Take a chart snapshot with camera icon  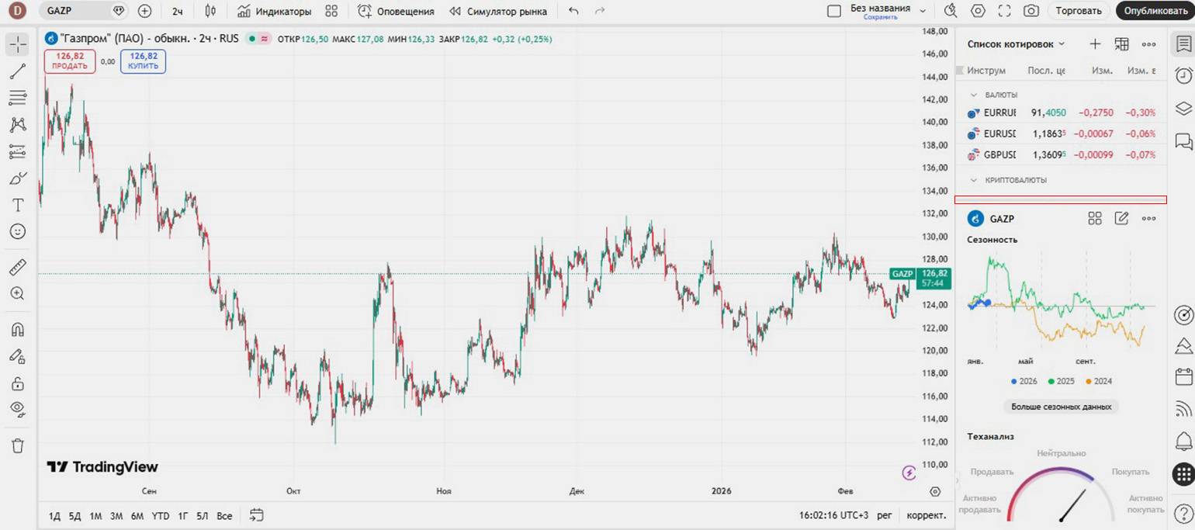(1030, 11)
